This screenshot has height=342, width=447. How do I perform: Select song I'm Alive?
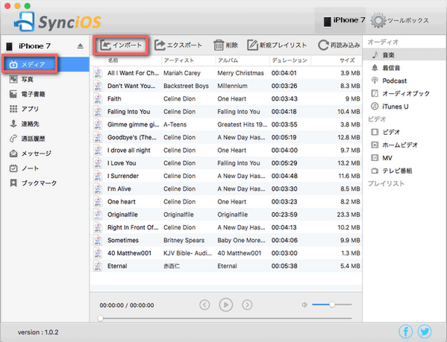[119, 189]
